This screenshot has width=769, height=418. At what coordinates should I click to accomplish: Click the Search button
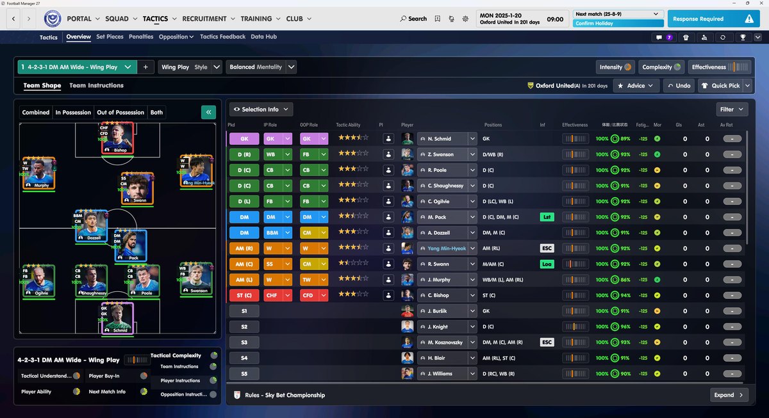(413, 19)
